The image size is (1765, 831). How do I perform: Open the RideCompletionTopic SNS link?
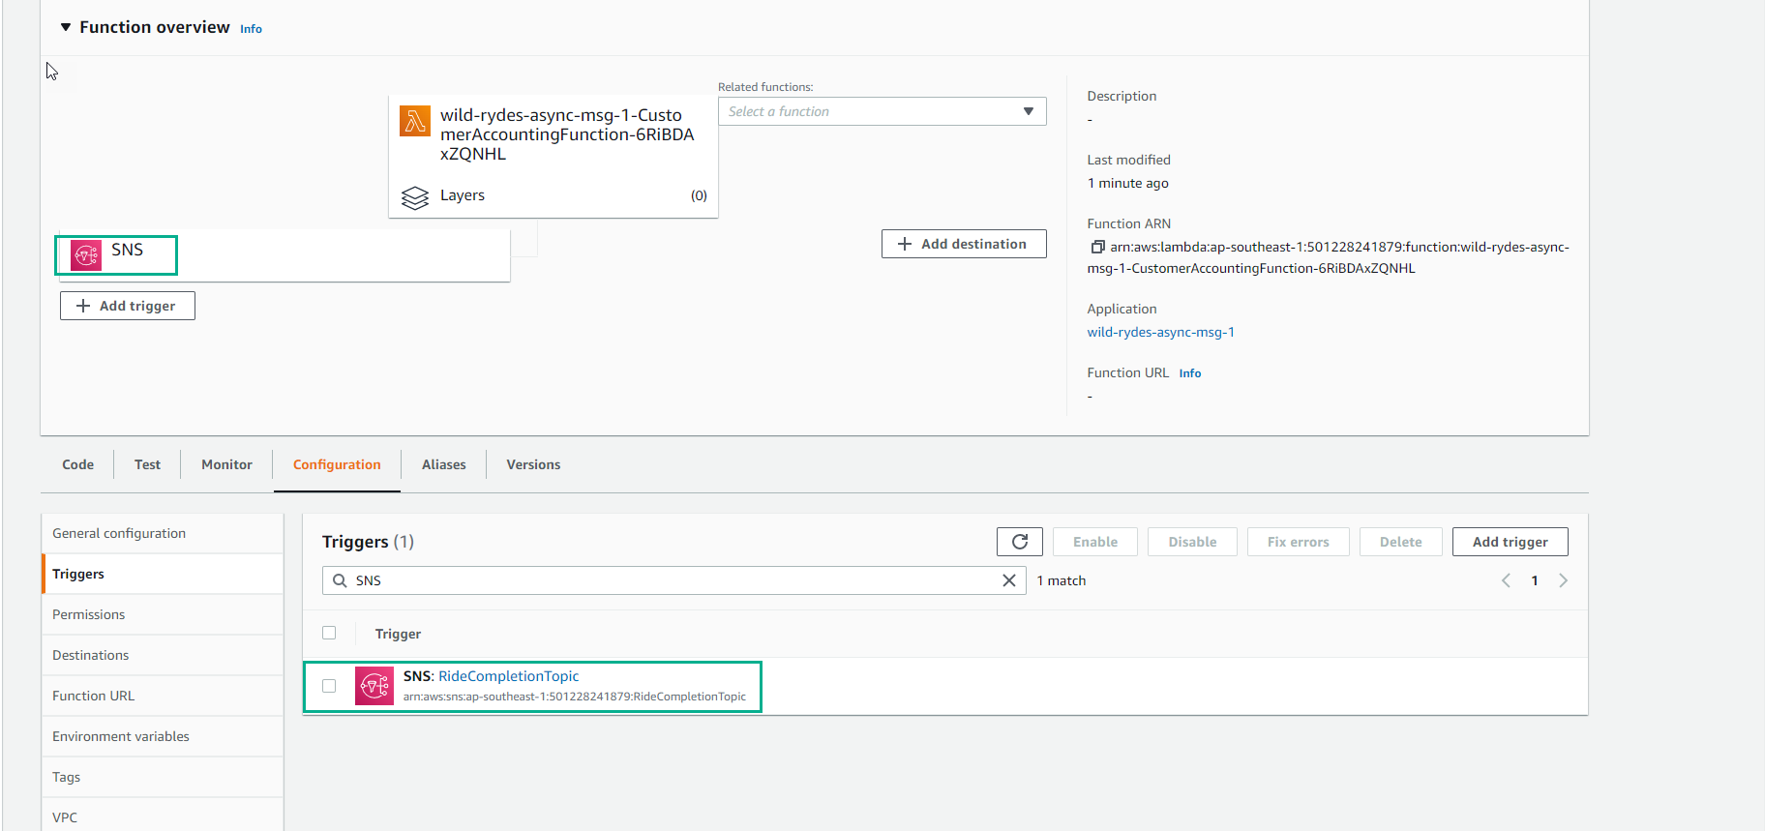pos(508,676)
